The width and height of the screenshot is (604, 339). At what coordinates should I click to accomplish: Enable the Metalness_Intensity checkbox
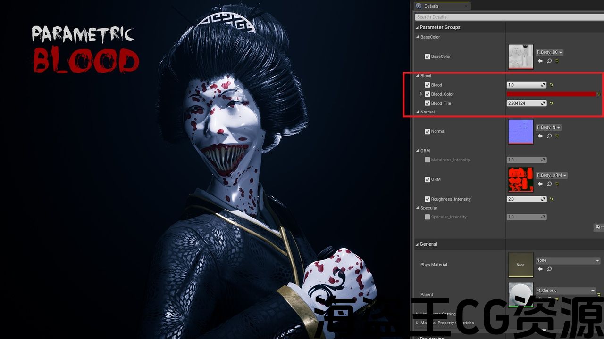[428, 160]
